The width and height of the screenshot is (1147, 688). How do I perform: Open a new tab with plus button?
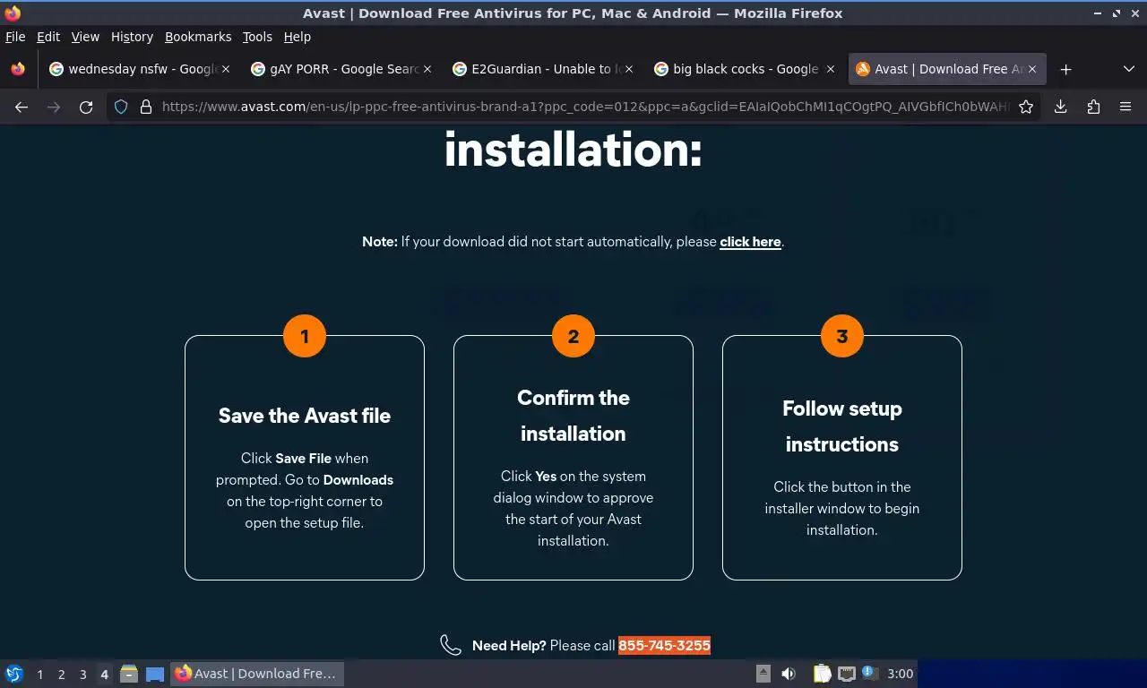(1065, 69)
